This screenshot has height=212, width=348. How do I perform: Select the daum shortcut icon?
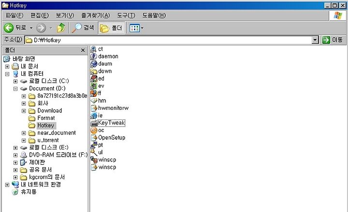pos(93,64)
